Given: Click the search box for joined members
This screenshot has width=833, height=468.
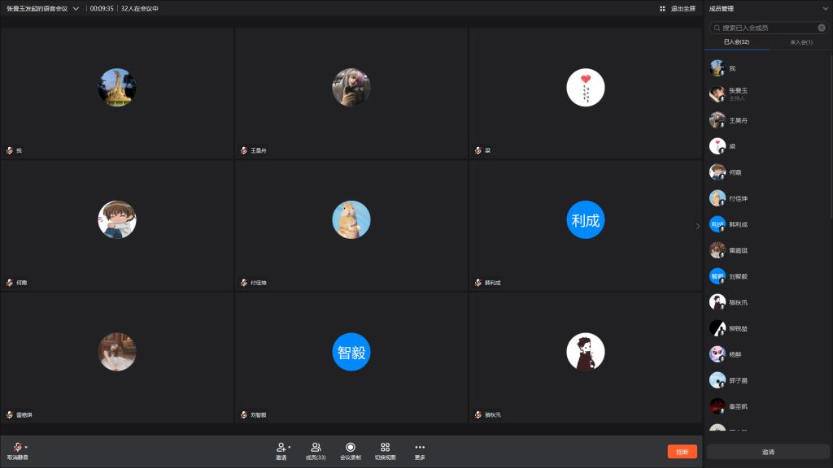Looking at the screenshot, I should point(765,28).
